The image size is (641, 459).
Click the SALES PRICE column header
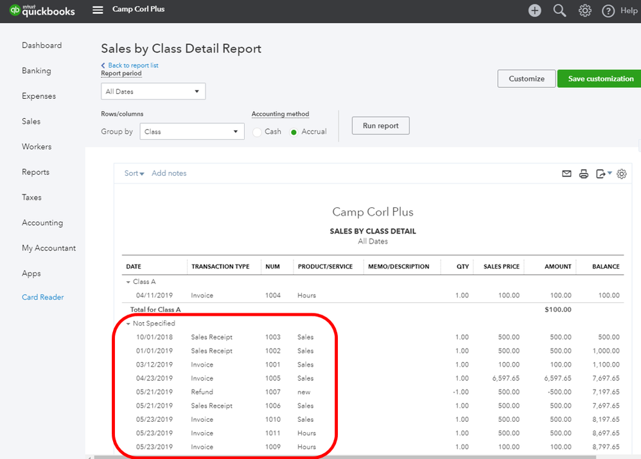click(502, 266)
